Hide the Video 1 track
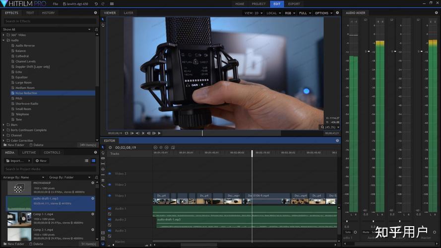This screenshot has width=441, height=248. 110,196
